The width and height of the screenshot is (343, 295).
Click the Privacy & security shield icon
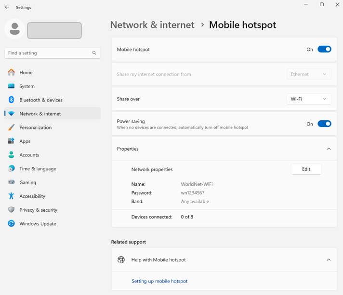(x=11, y=210)
